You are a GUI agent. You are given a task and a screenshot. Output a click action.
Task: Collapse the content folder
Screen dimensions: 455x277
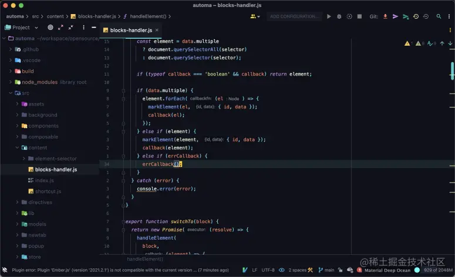pyautogui.click(x=18, y=148)
